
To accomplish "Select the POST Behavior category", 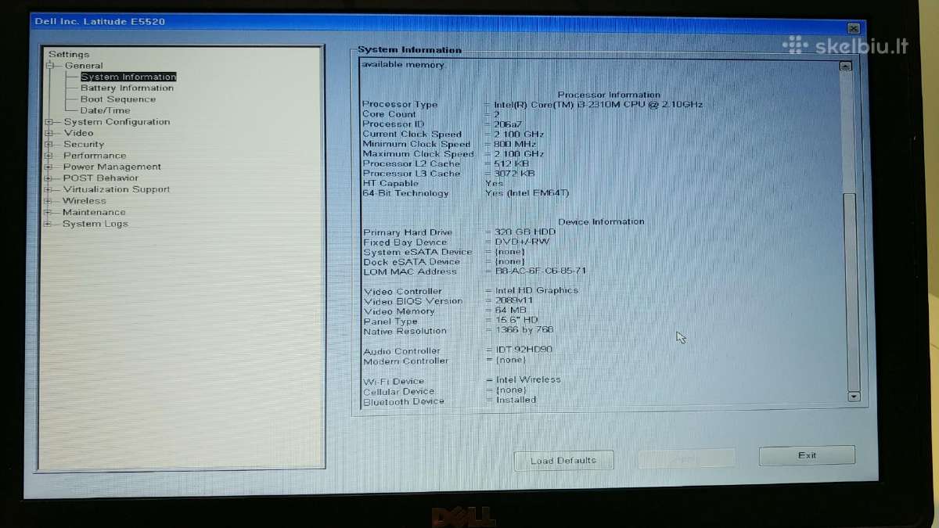I will click(x=101, y=178).
